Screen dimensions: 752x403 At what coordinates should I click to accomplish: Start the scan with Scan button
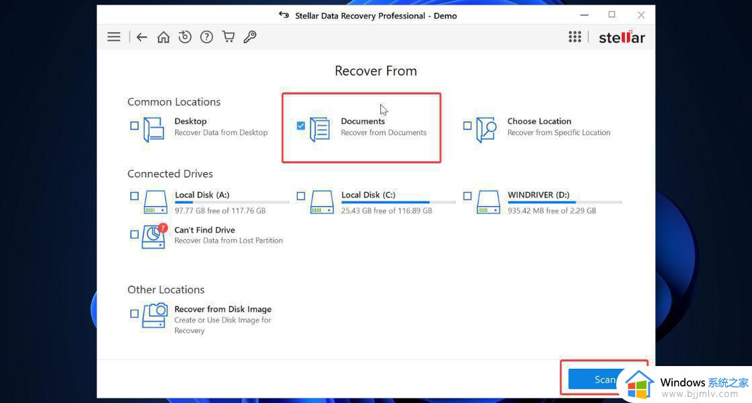tap(604, 379)
